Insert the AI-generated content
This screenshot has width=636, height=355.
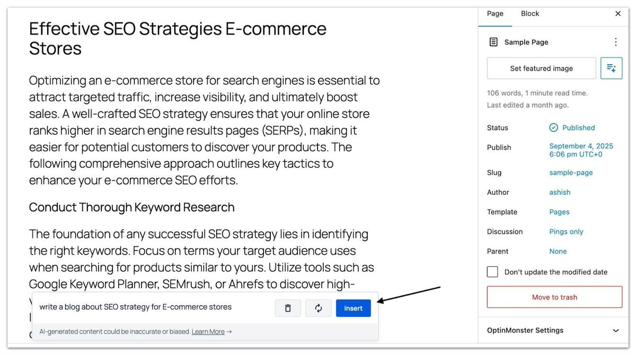(354, 308)
